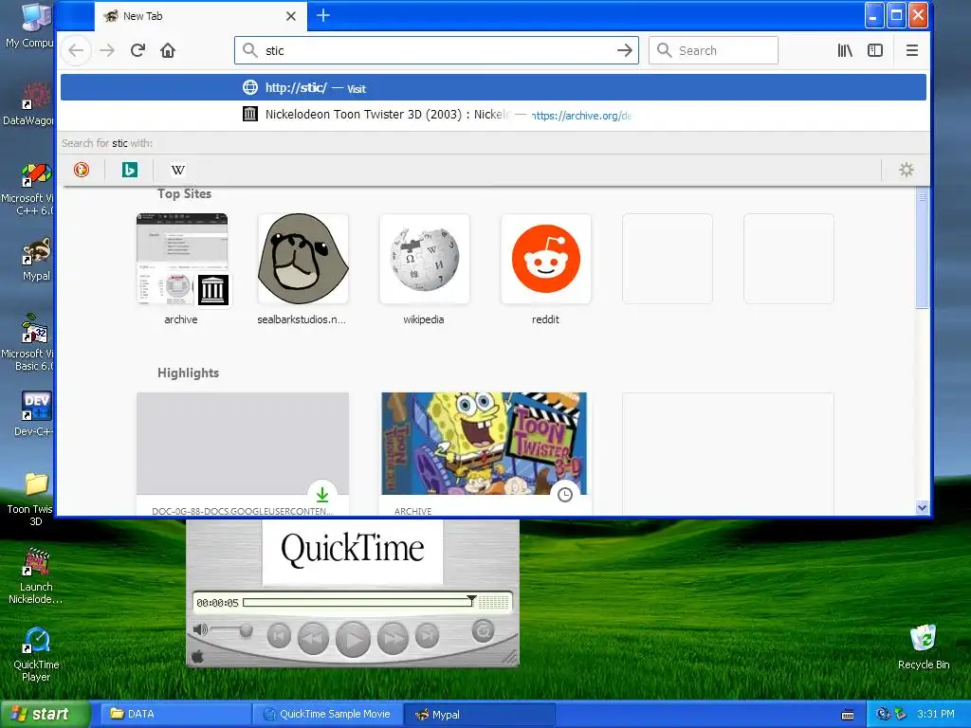Select Nickelodeon Toon Twister 3D suggestion

493,115
